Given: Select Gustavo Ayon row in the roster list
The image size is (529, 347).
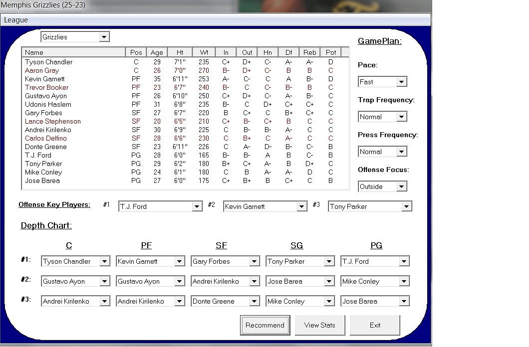Looking at the screenshot, I should click(x=185, y=96).
